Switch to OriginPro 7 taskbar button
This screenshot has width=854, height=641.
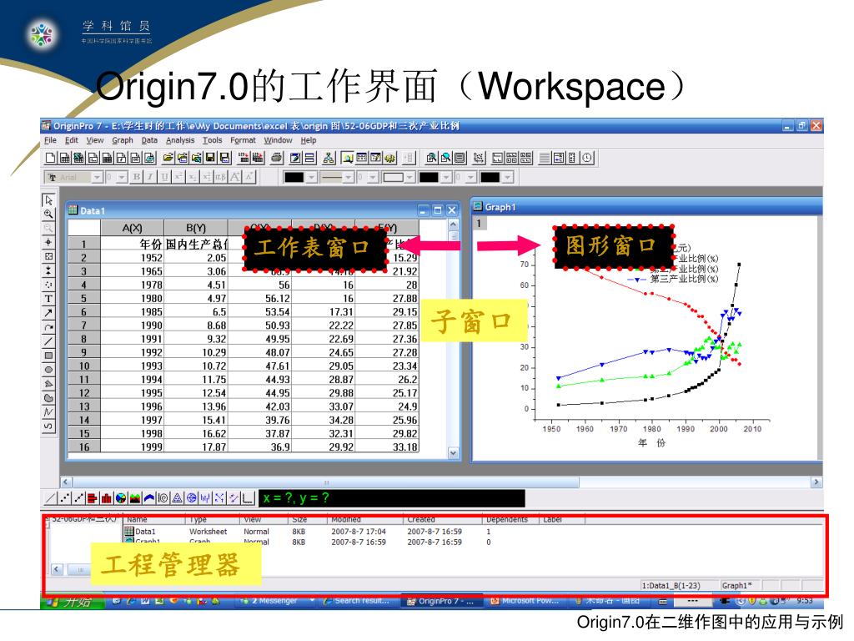(441, 601)
